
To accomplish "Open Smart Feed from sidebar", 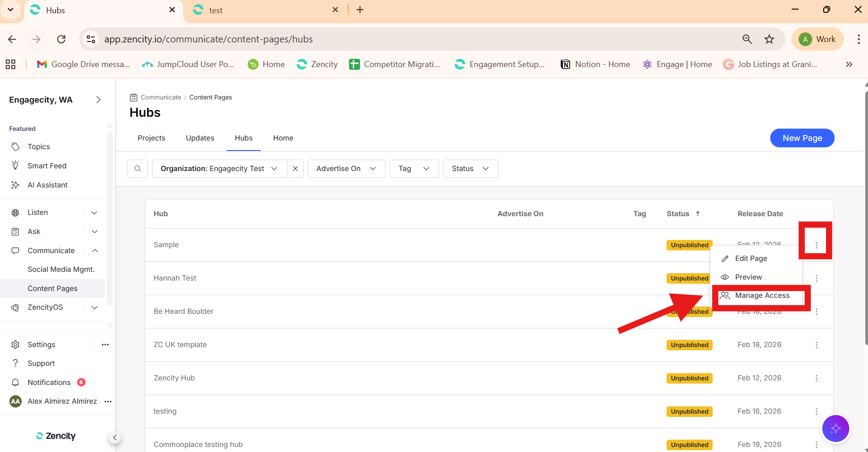I will (x=47, y=166).
